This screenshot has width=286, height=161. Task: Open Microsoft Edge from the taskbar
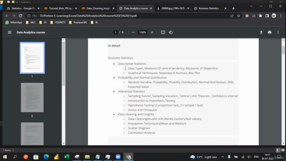click(x=46, y=157)
